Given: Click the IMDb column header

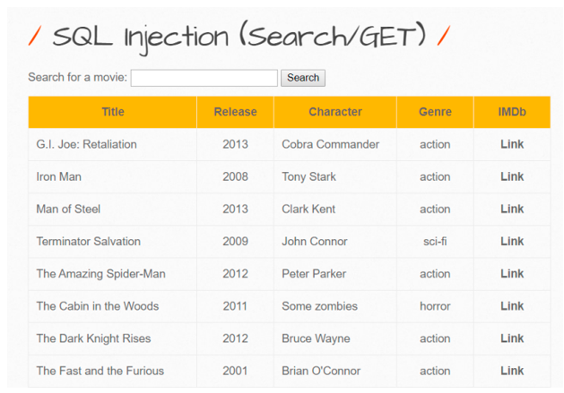Looking at the screenshot, I should pyautogui.click(x=512, y=112).
